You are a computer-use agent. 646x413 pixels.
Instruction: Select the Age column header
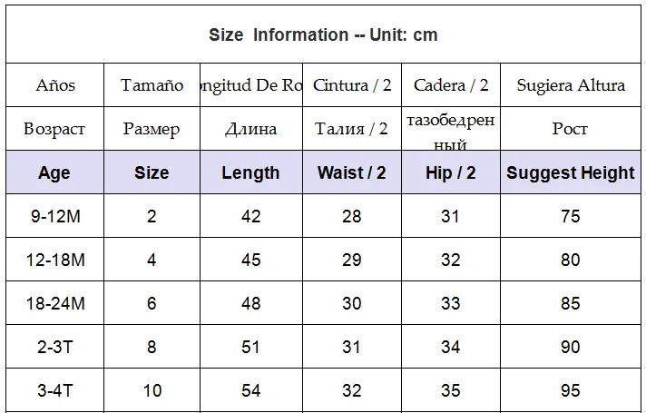click(54, 172)
